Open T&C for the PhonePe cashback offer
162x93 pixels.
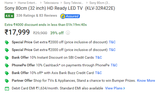[114, 65]
